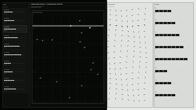Image resolution: width=196 pixels, height=110 pixels.
Task: Select the rightmost star contact on the radar
Action: pyautogui.click(x=98, y=75)
